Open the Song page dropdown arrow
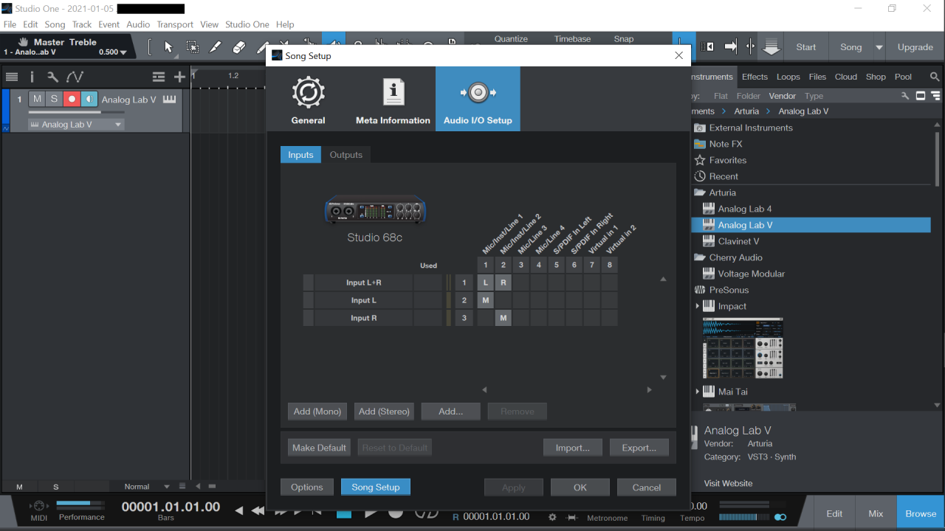 click(x=879, y=47)
